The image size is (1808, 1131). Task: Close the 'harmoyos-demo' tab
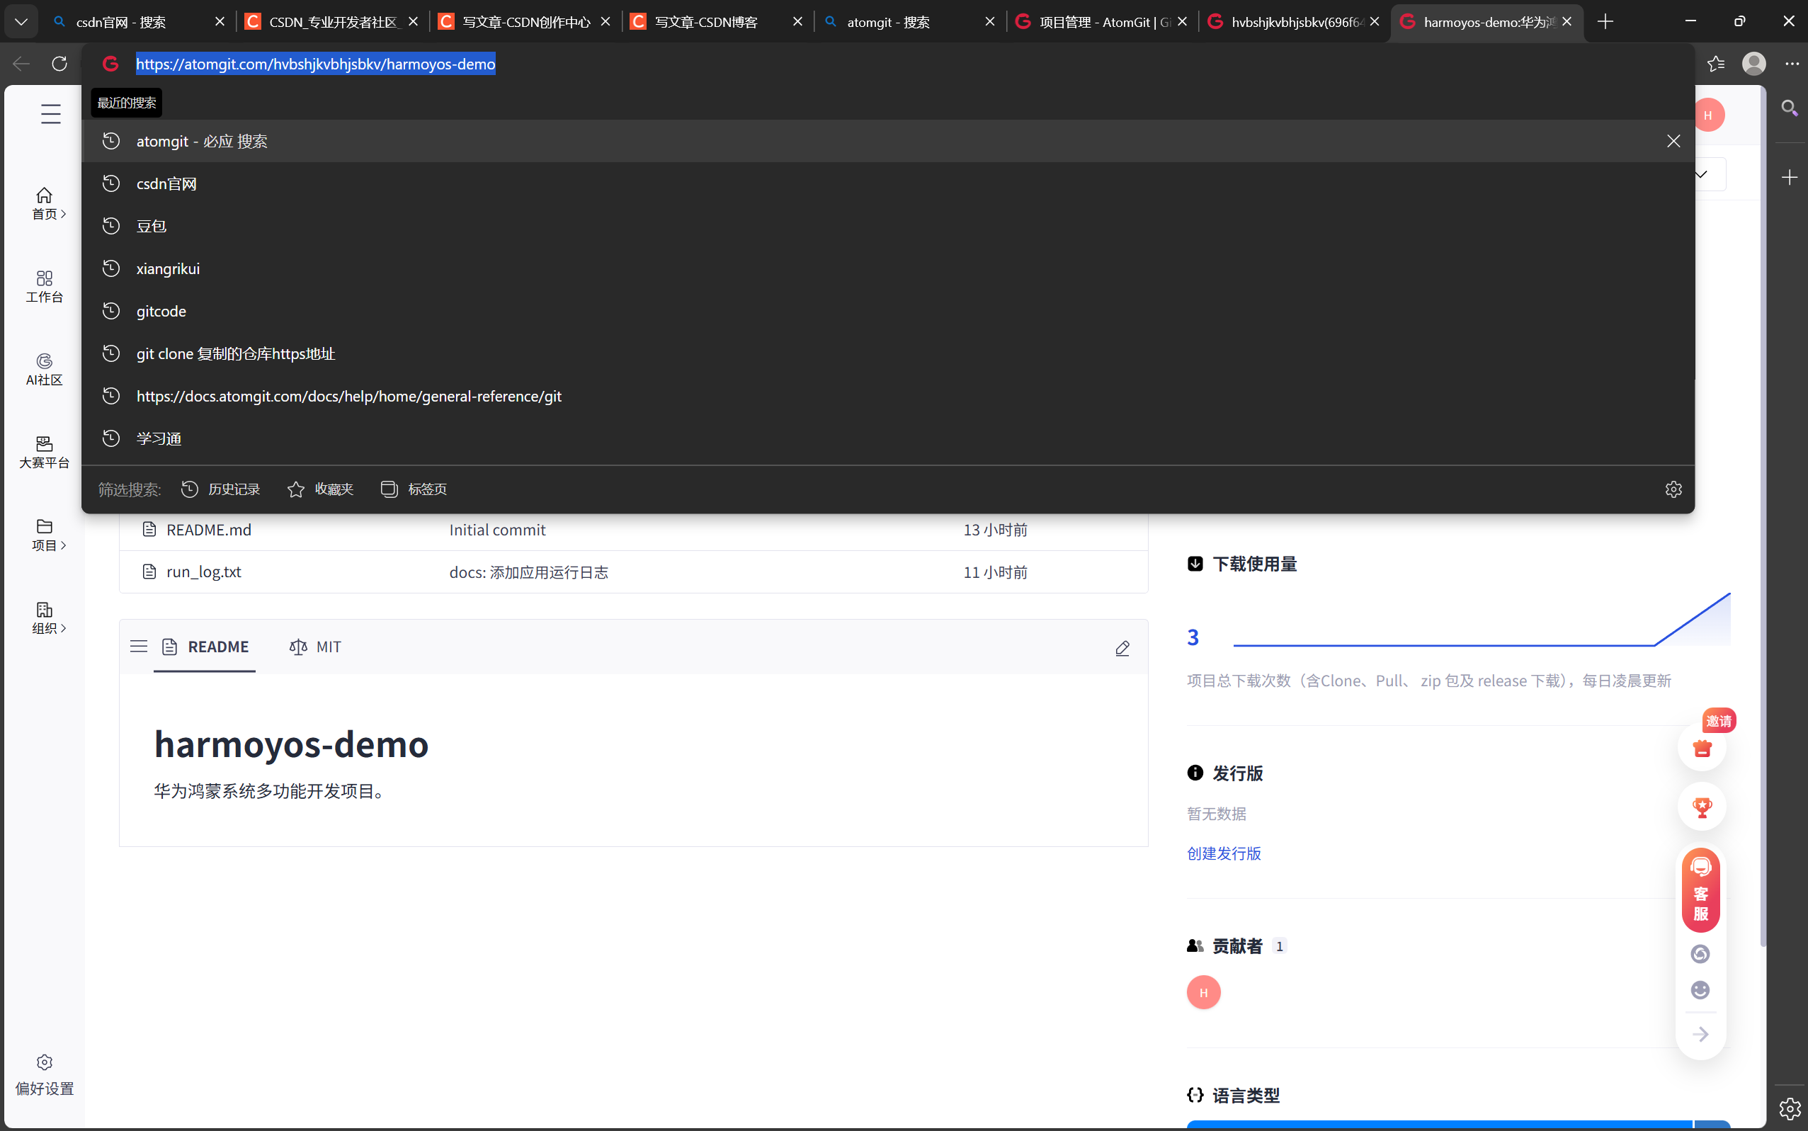[x=1567, y=22]
